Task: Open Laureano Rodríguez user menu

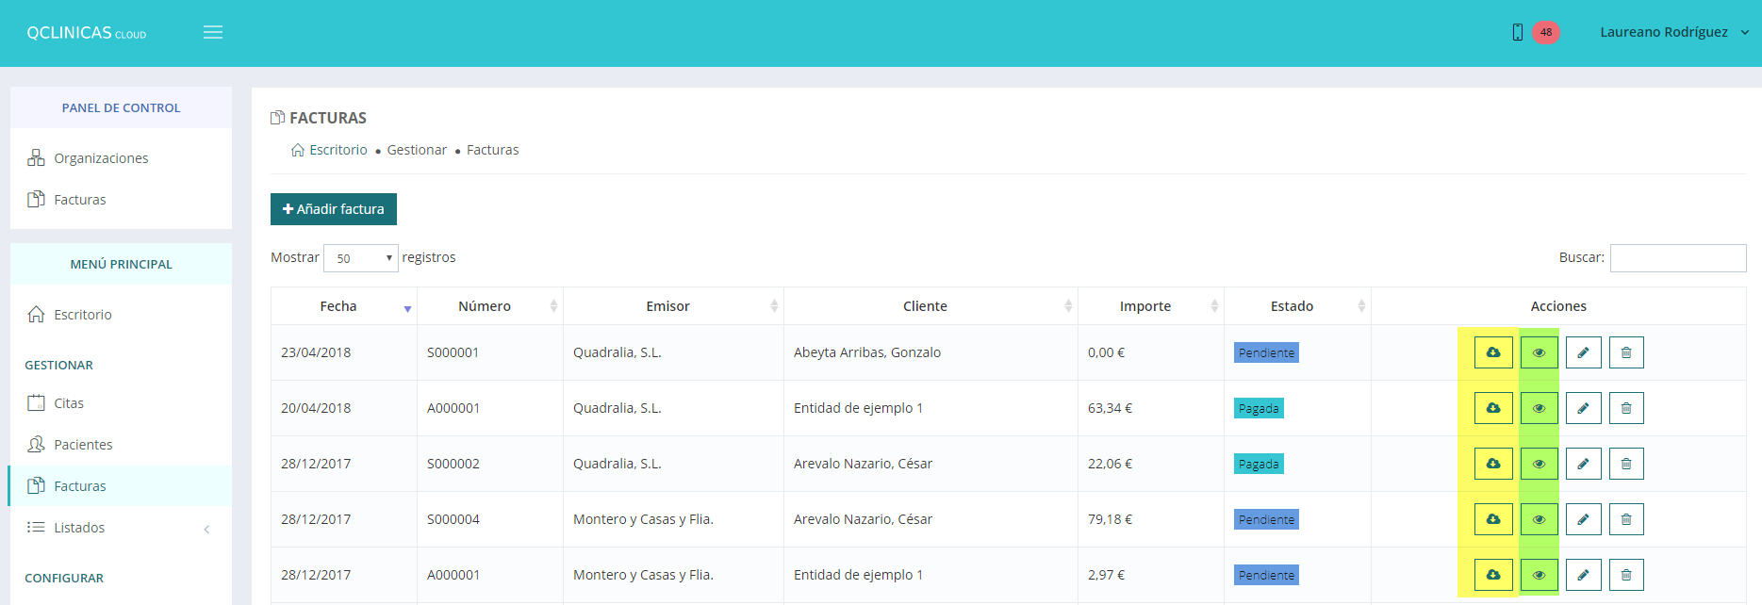Action: [x=1673, y=32]
